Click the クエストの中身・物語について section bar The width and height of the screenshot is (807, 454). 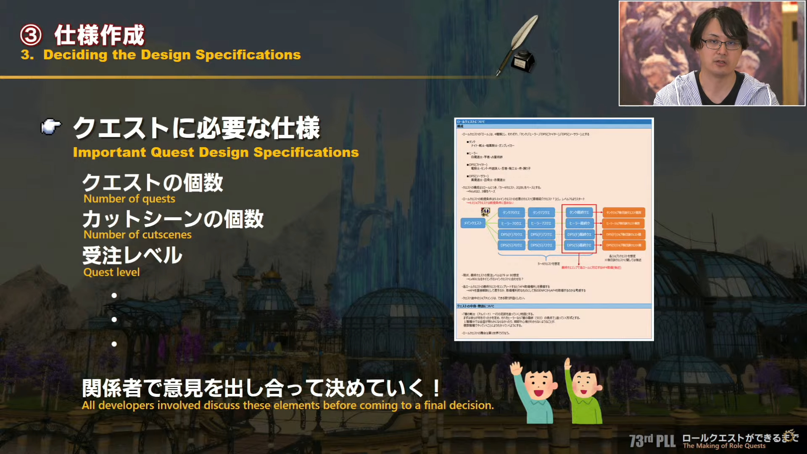pos(554,306)
